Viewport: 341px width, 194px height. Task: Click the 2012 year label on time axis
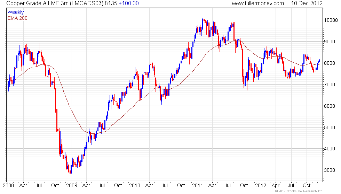point(261,185)
